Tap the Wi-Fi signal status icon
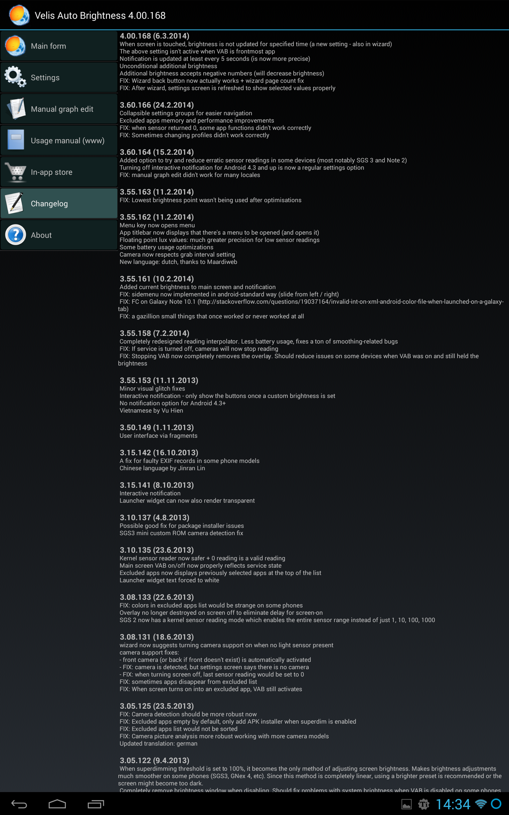This screenshot has width=509, height=815. tap(481, 804)
